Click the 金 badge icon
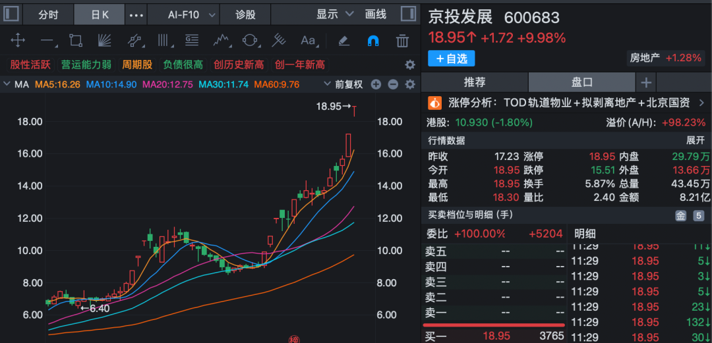712x343 pixels. click(x=680, y=216)
